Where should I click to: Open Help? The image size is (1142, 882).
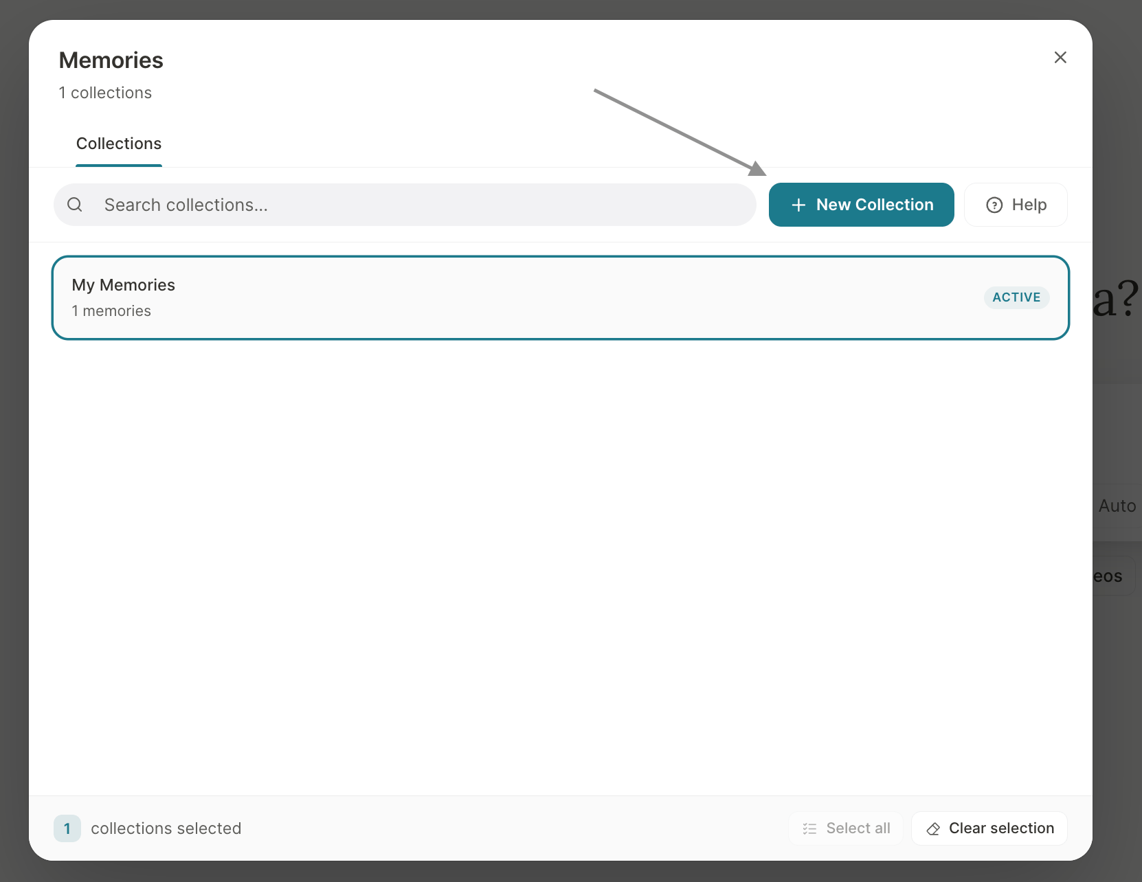[1016, 205]
